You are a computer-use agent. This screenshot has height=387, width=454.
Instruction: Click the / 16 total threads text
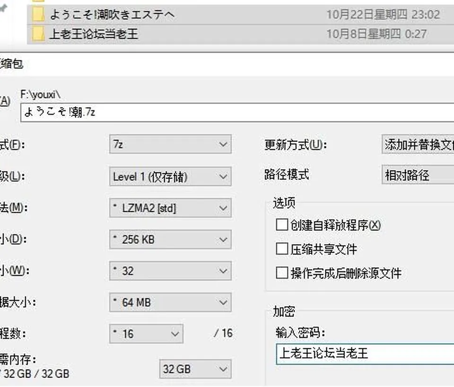click(223, 333)
